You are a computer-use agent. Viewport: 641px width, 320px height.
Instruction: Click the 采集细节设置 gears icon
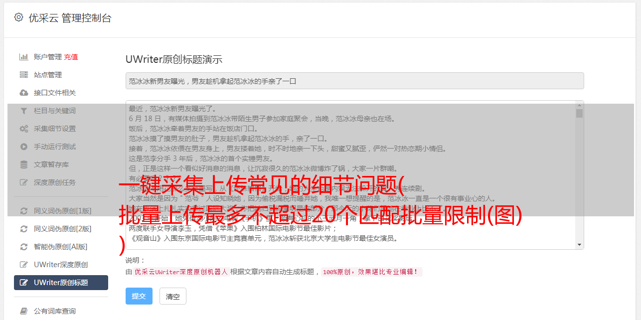pyautogui.click(x=23, y=129)
